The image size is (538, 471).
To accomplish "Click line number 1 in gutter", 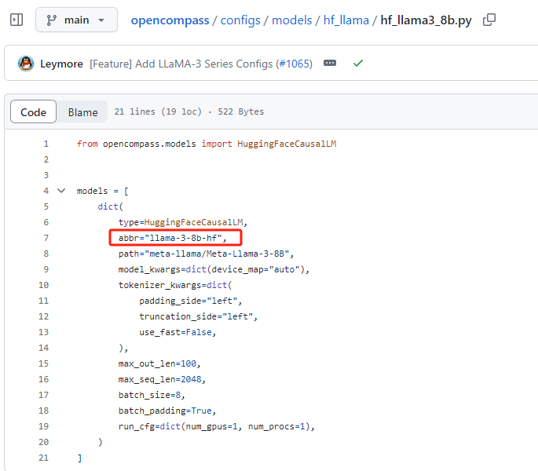I will pos(46,144).
